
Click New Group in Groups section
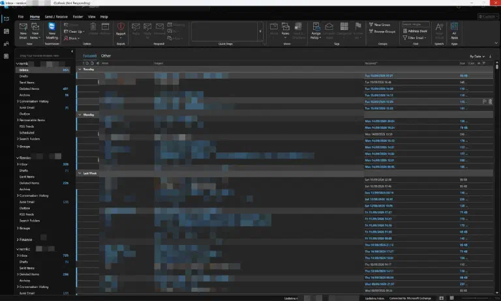click(x=380, y=25)
